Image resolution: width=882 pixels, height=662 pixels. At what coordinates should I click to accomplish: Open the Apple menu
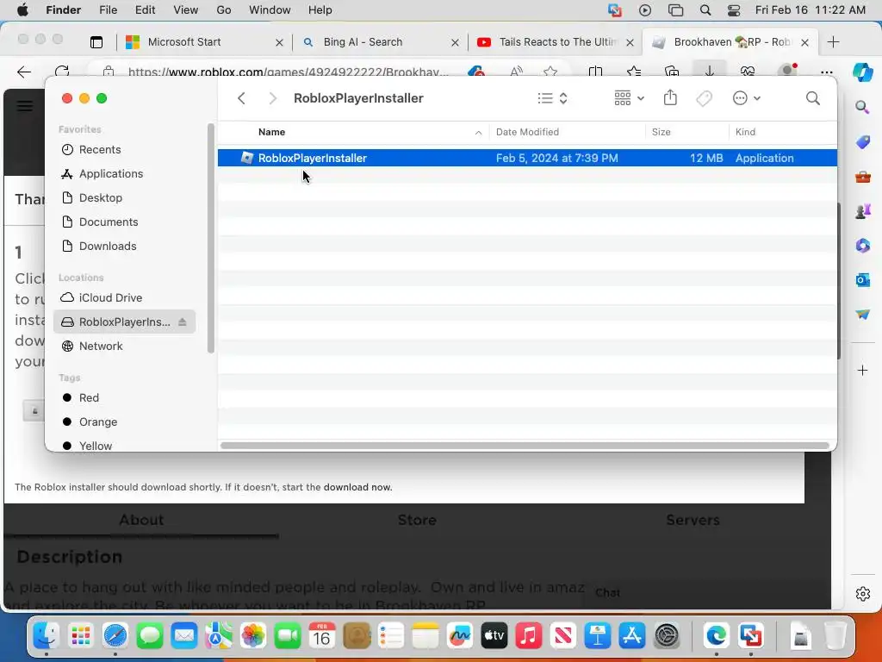point(22,10)
